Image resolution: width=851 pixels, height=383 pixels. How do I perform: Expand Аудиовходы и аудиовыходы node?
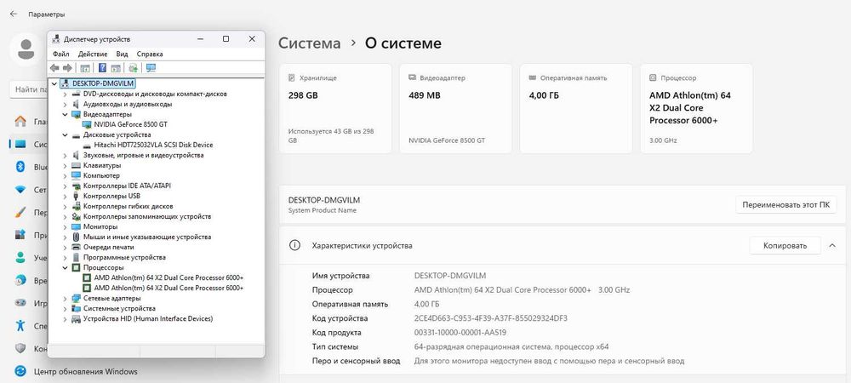click(66, 104)
